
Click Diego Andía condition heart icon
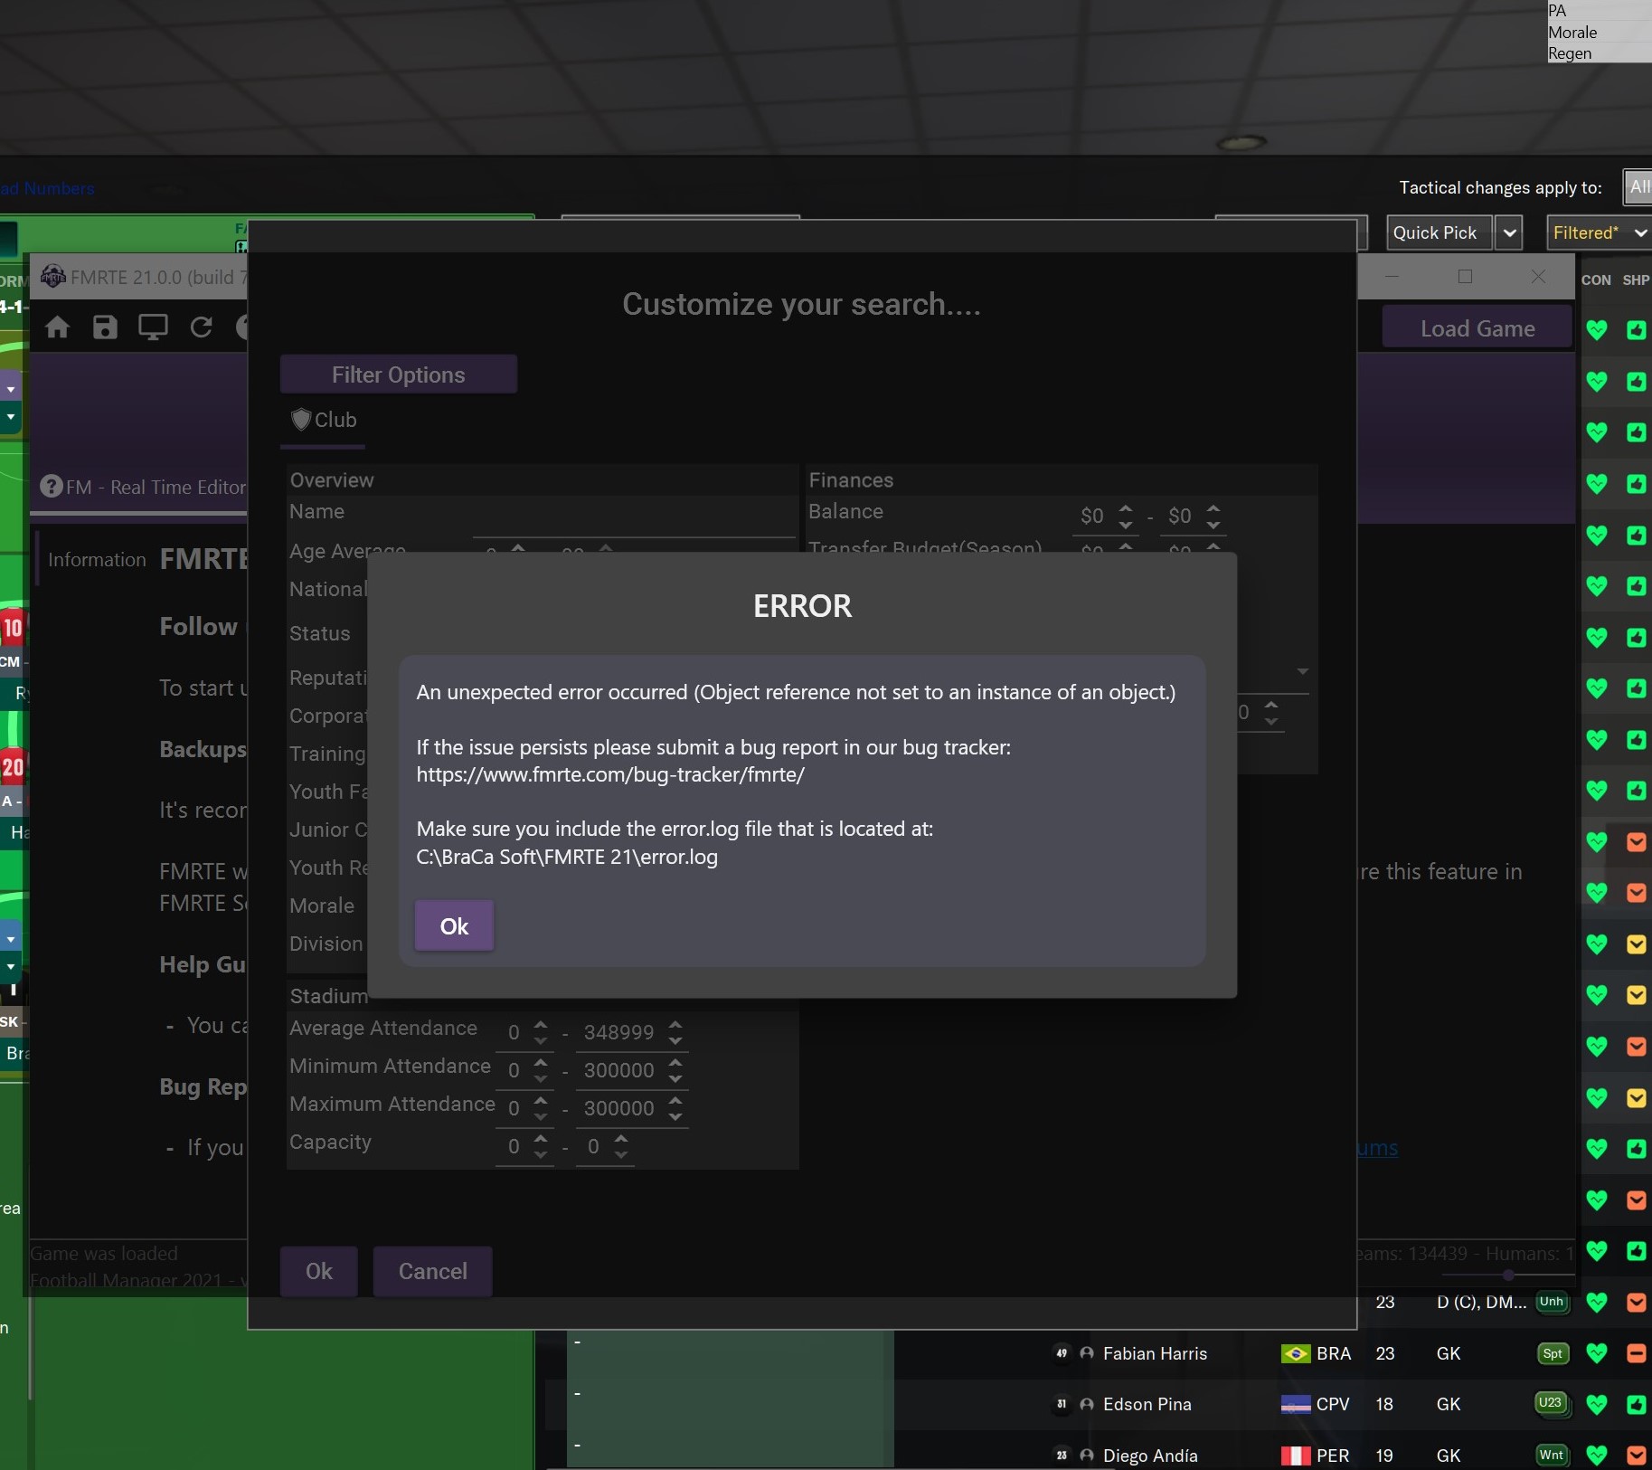(x=1597, y=1455)
